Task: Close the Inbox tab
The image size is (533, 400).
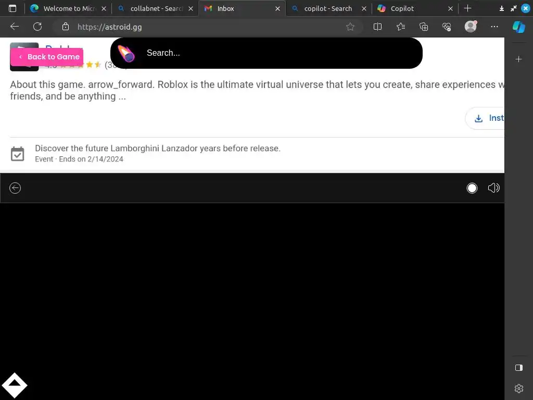Action: click(x=278, y=8)
